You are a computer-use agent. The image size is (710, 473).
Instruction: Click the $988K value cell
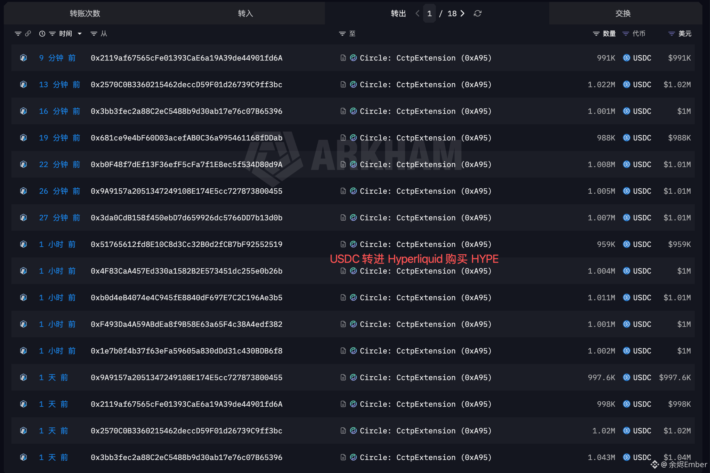click(x=680, y=138)
